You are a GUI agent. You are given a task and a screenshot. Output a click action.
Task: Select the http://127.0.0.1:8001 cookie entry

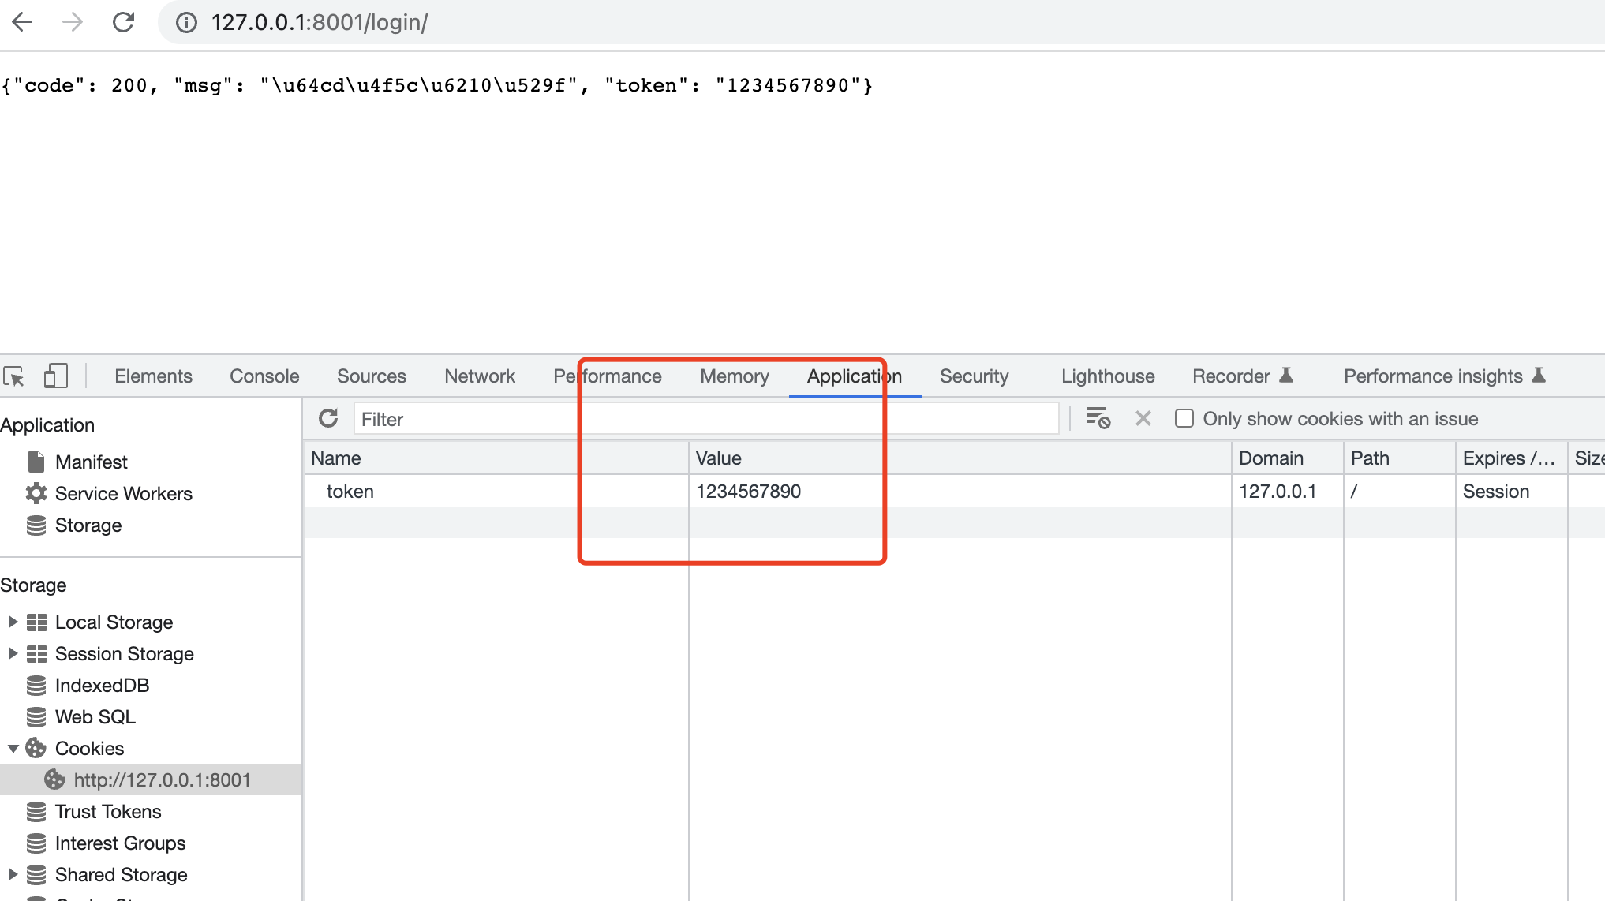click(x=162, y=779)
